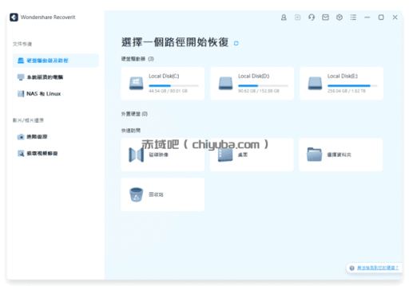The image size is (409, 290).
Task: Click the disk image mirror icon
Action: (x=136, y=155)
